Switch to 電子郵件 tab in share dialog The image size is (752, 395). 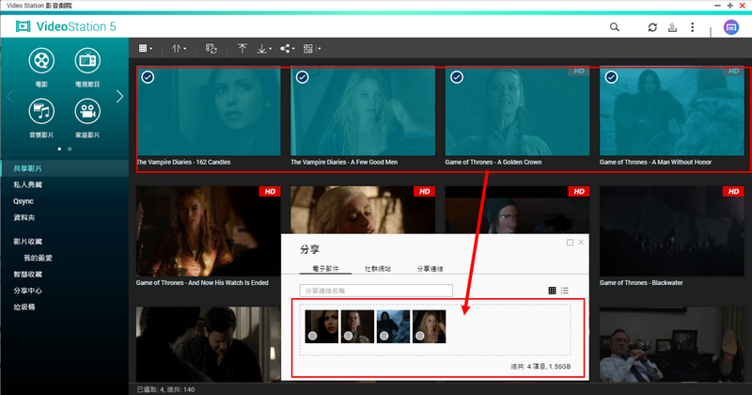coord(325,269)
